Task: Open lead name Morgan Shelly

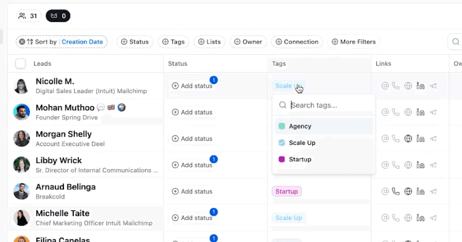Action: [64, 134]
